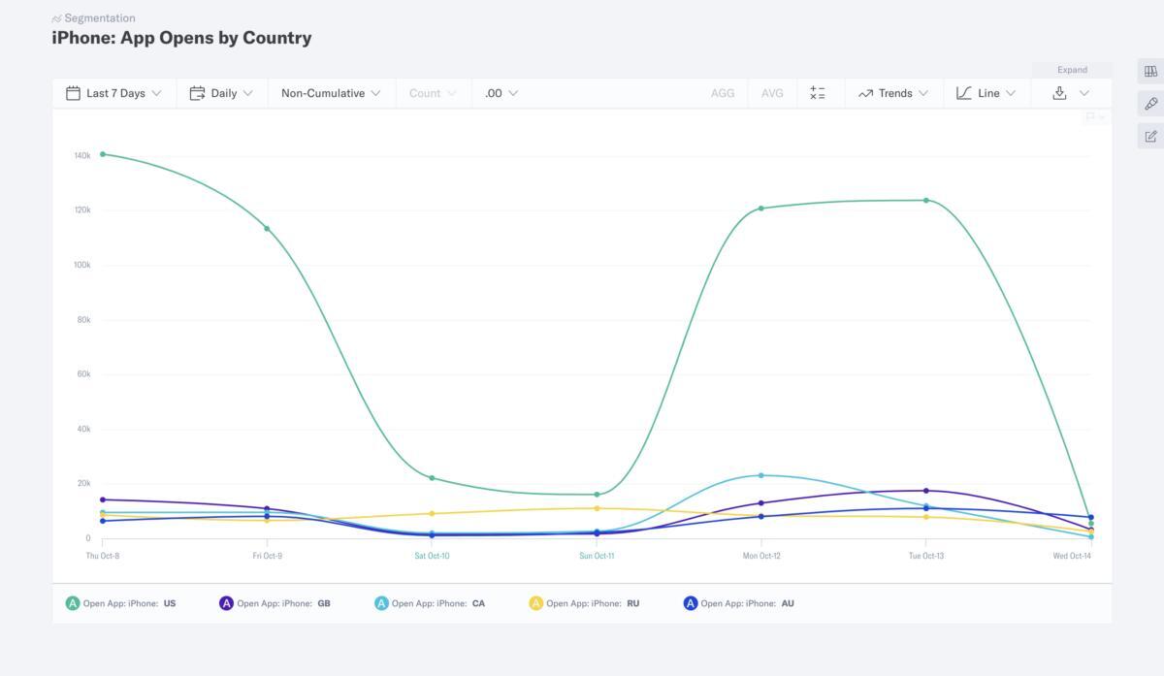Click the yellow RU legend color circle
Image resolution: width=1164 pixels, height=676 pixels.
tap(535, 603)
